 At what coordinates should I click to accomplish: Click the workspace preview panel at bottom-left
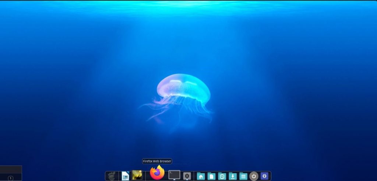(x=11, y=173)
